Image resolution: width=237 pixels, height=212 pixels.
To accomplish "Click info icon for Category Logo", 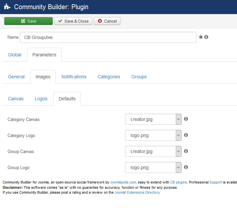I will [x=186, y=135].
